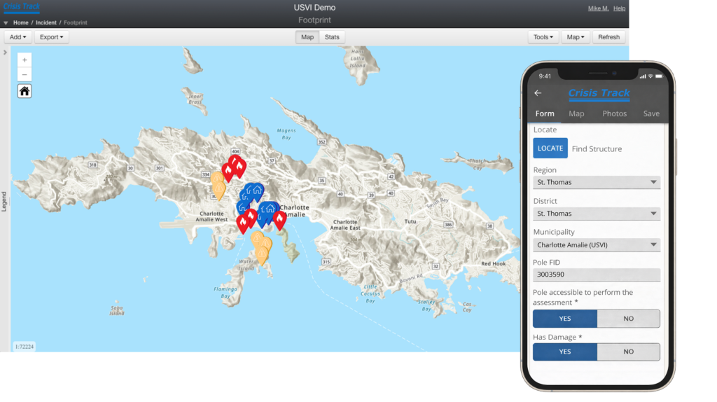Image resolution: width=717 pixels, height=402 pixels.
Task: Switch to Photos tab in phone app
Action: (x=614, y=113)
